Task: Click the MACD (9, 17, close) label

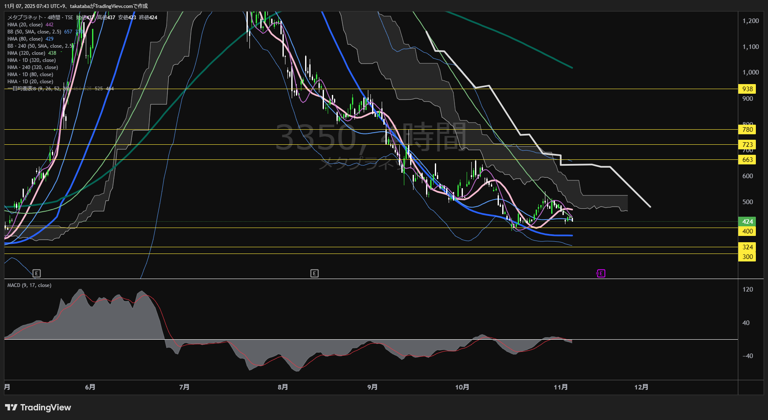Action: (x=29, y=285)
